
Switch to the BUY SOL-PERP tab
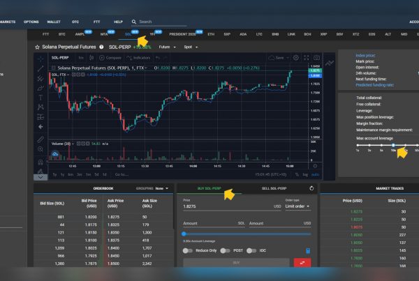209,188
